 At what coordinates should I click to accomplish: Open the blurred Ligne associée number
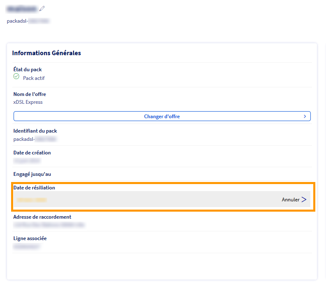pos(27,247)
